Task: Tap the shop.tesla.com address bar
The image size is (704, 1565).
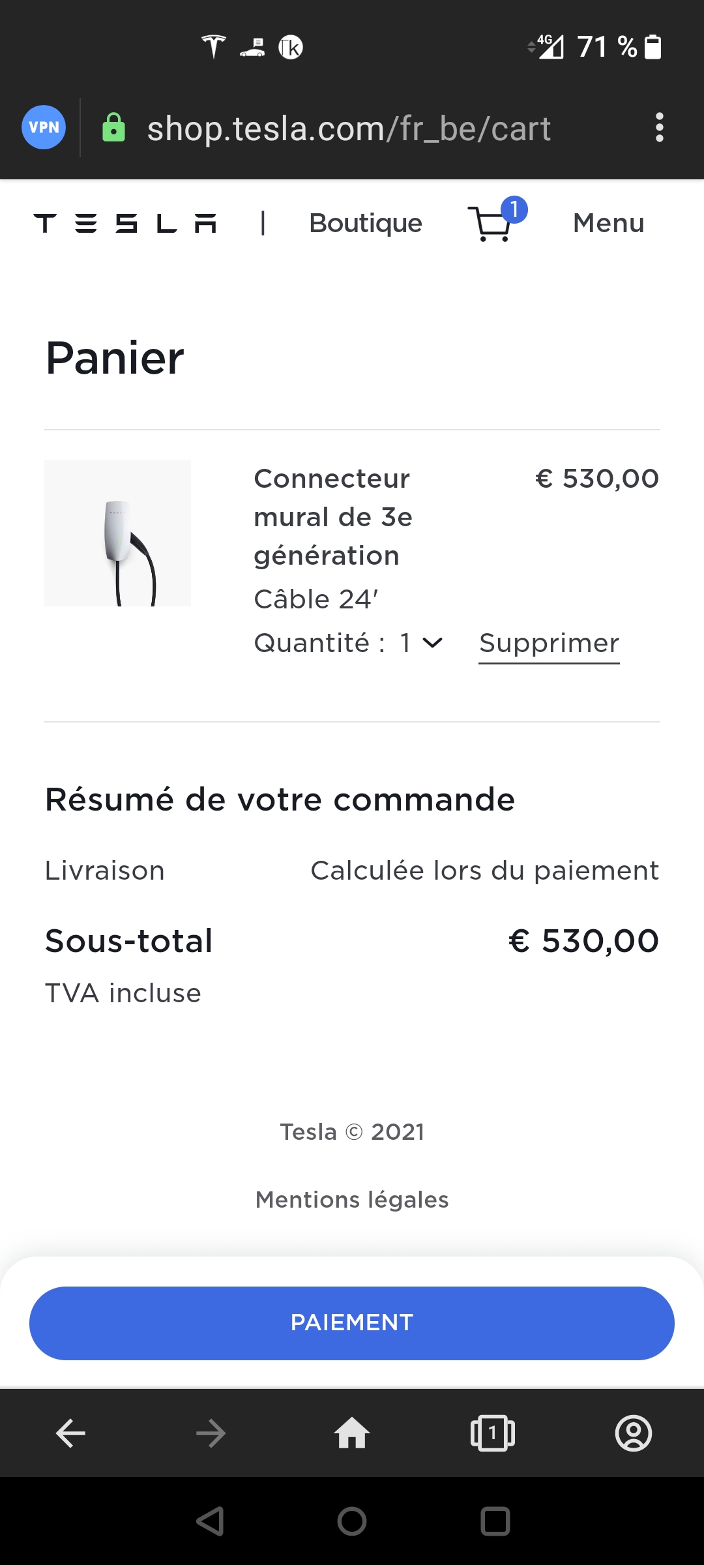Action: (349, 128)
